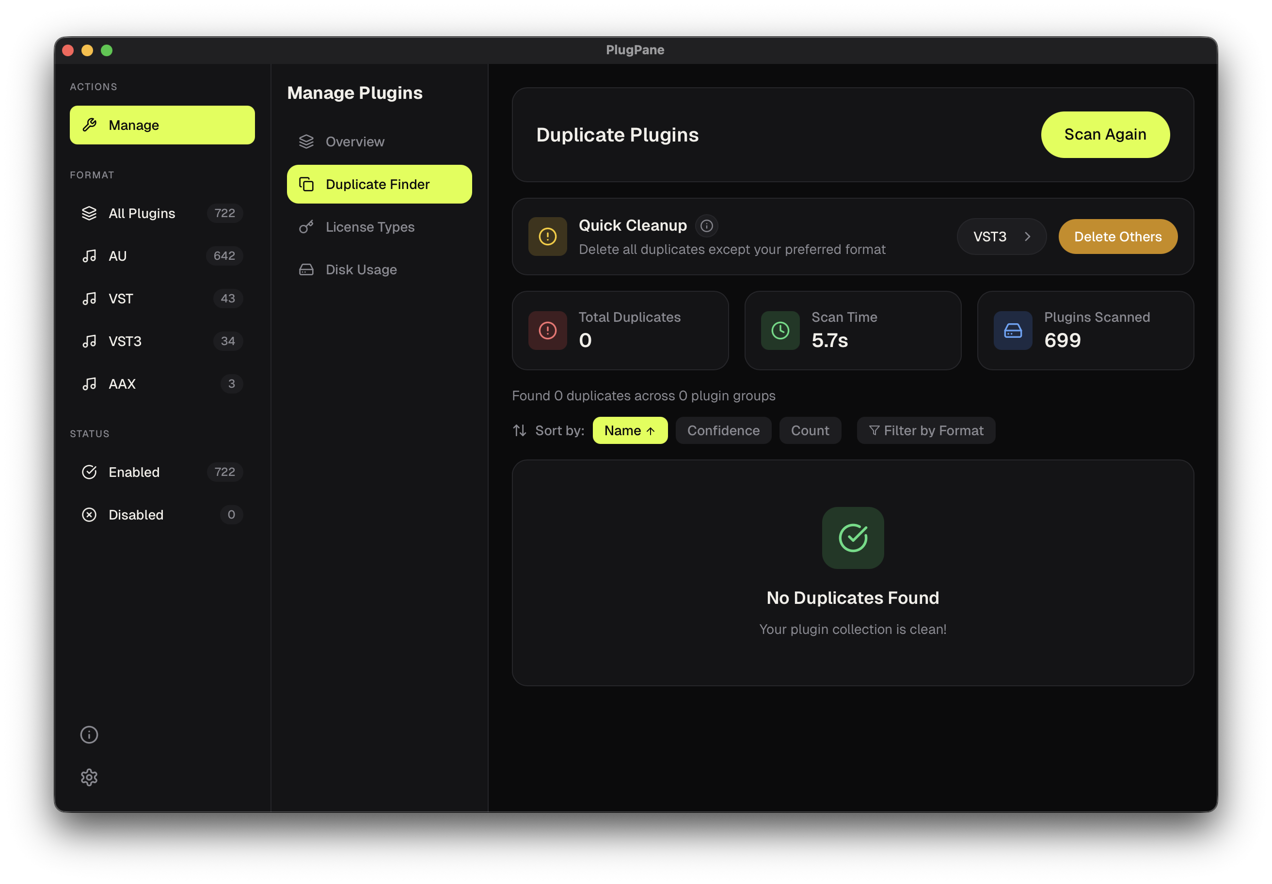The width and height of the screenshot is (1272, 884).
Task: Select the VST3 format in sidebar
Action: (x=162, y=341)
